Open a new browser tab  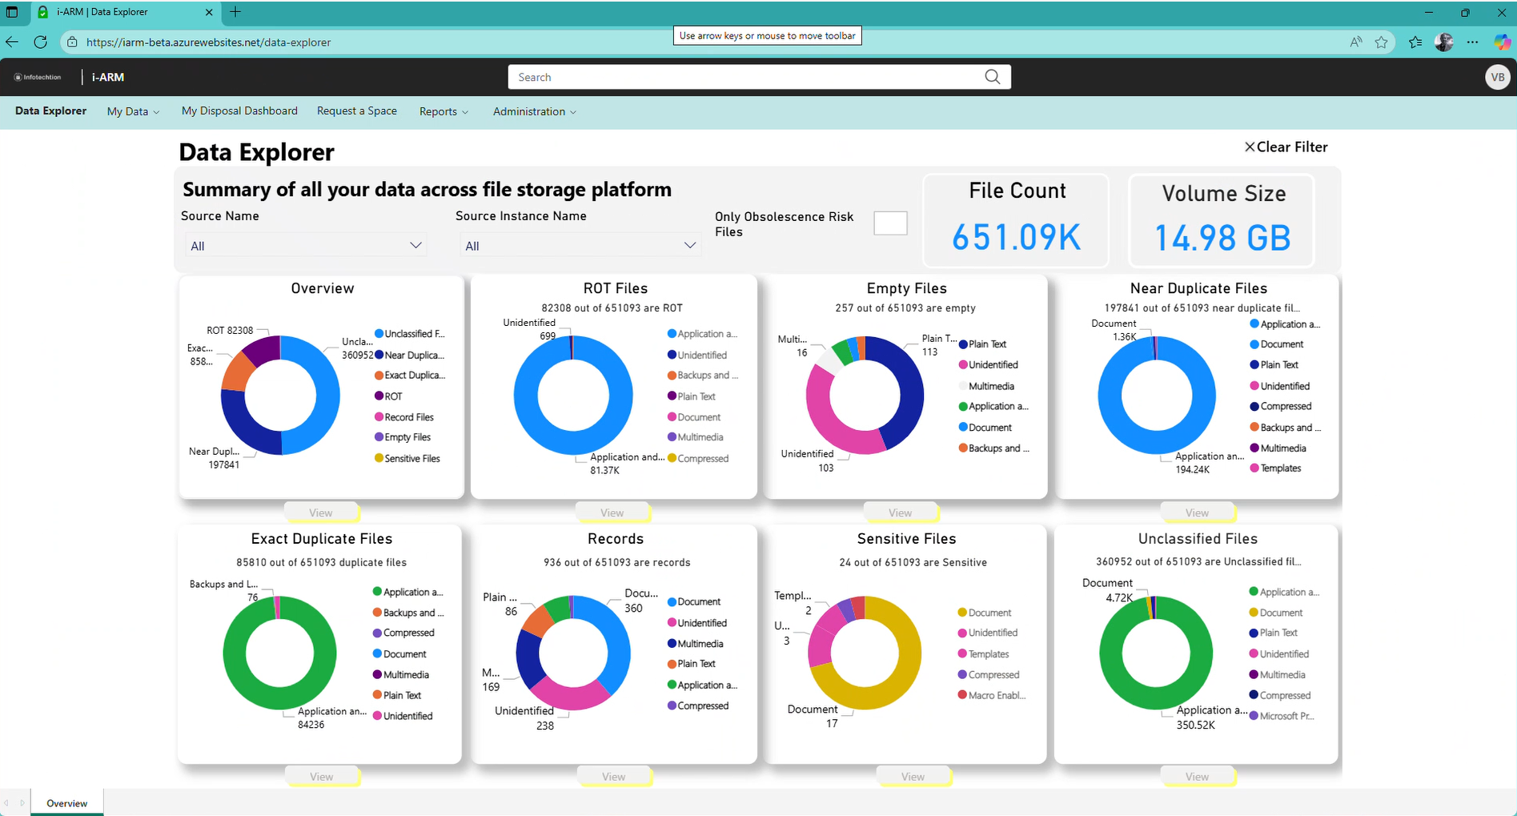click(235, 12)
